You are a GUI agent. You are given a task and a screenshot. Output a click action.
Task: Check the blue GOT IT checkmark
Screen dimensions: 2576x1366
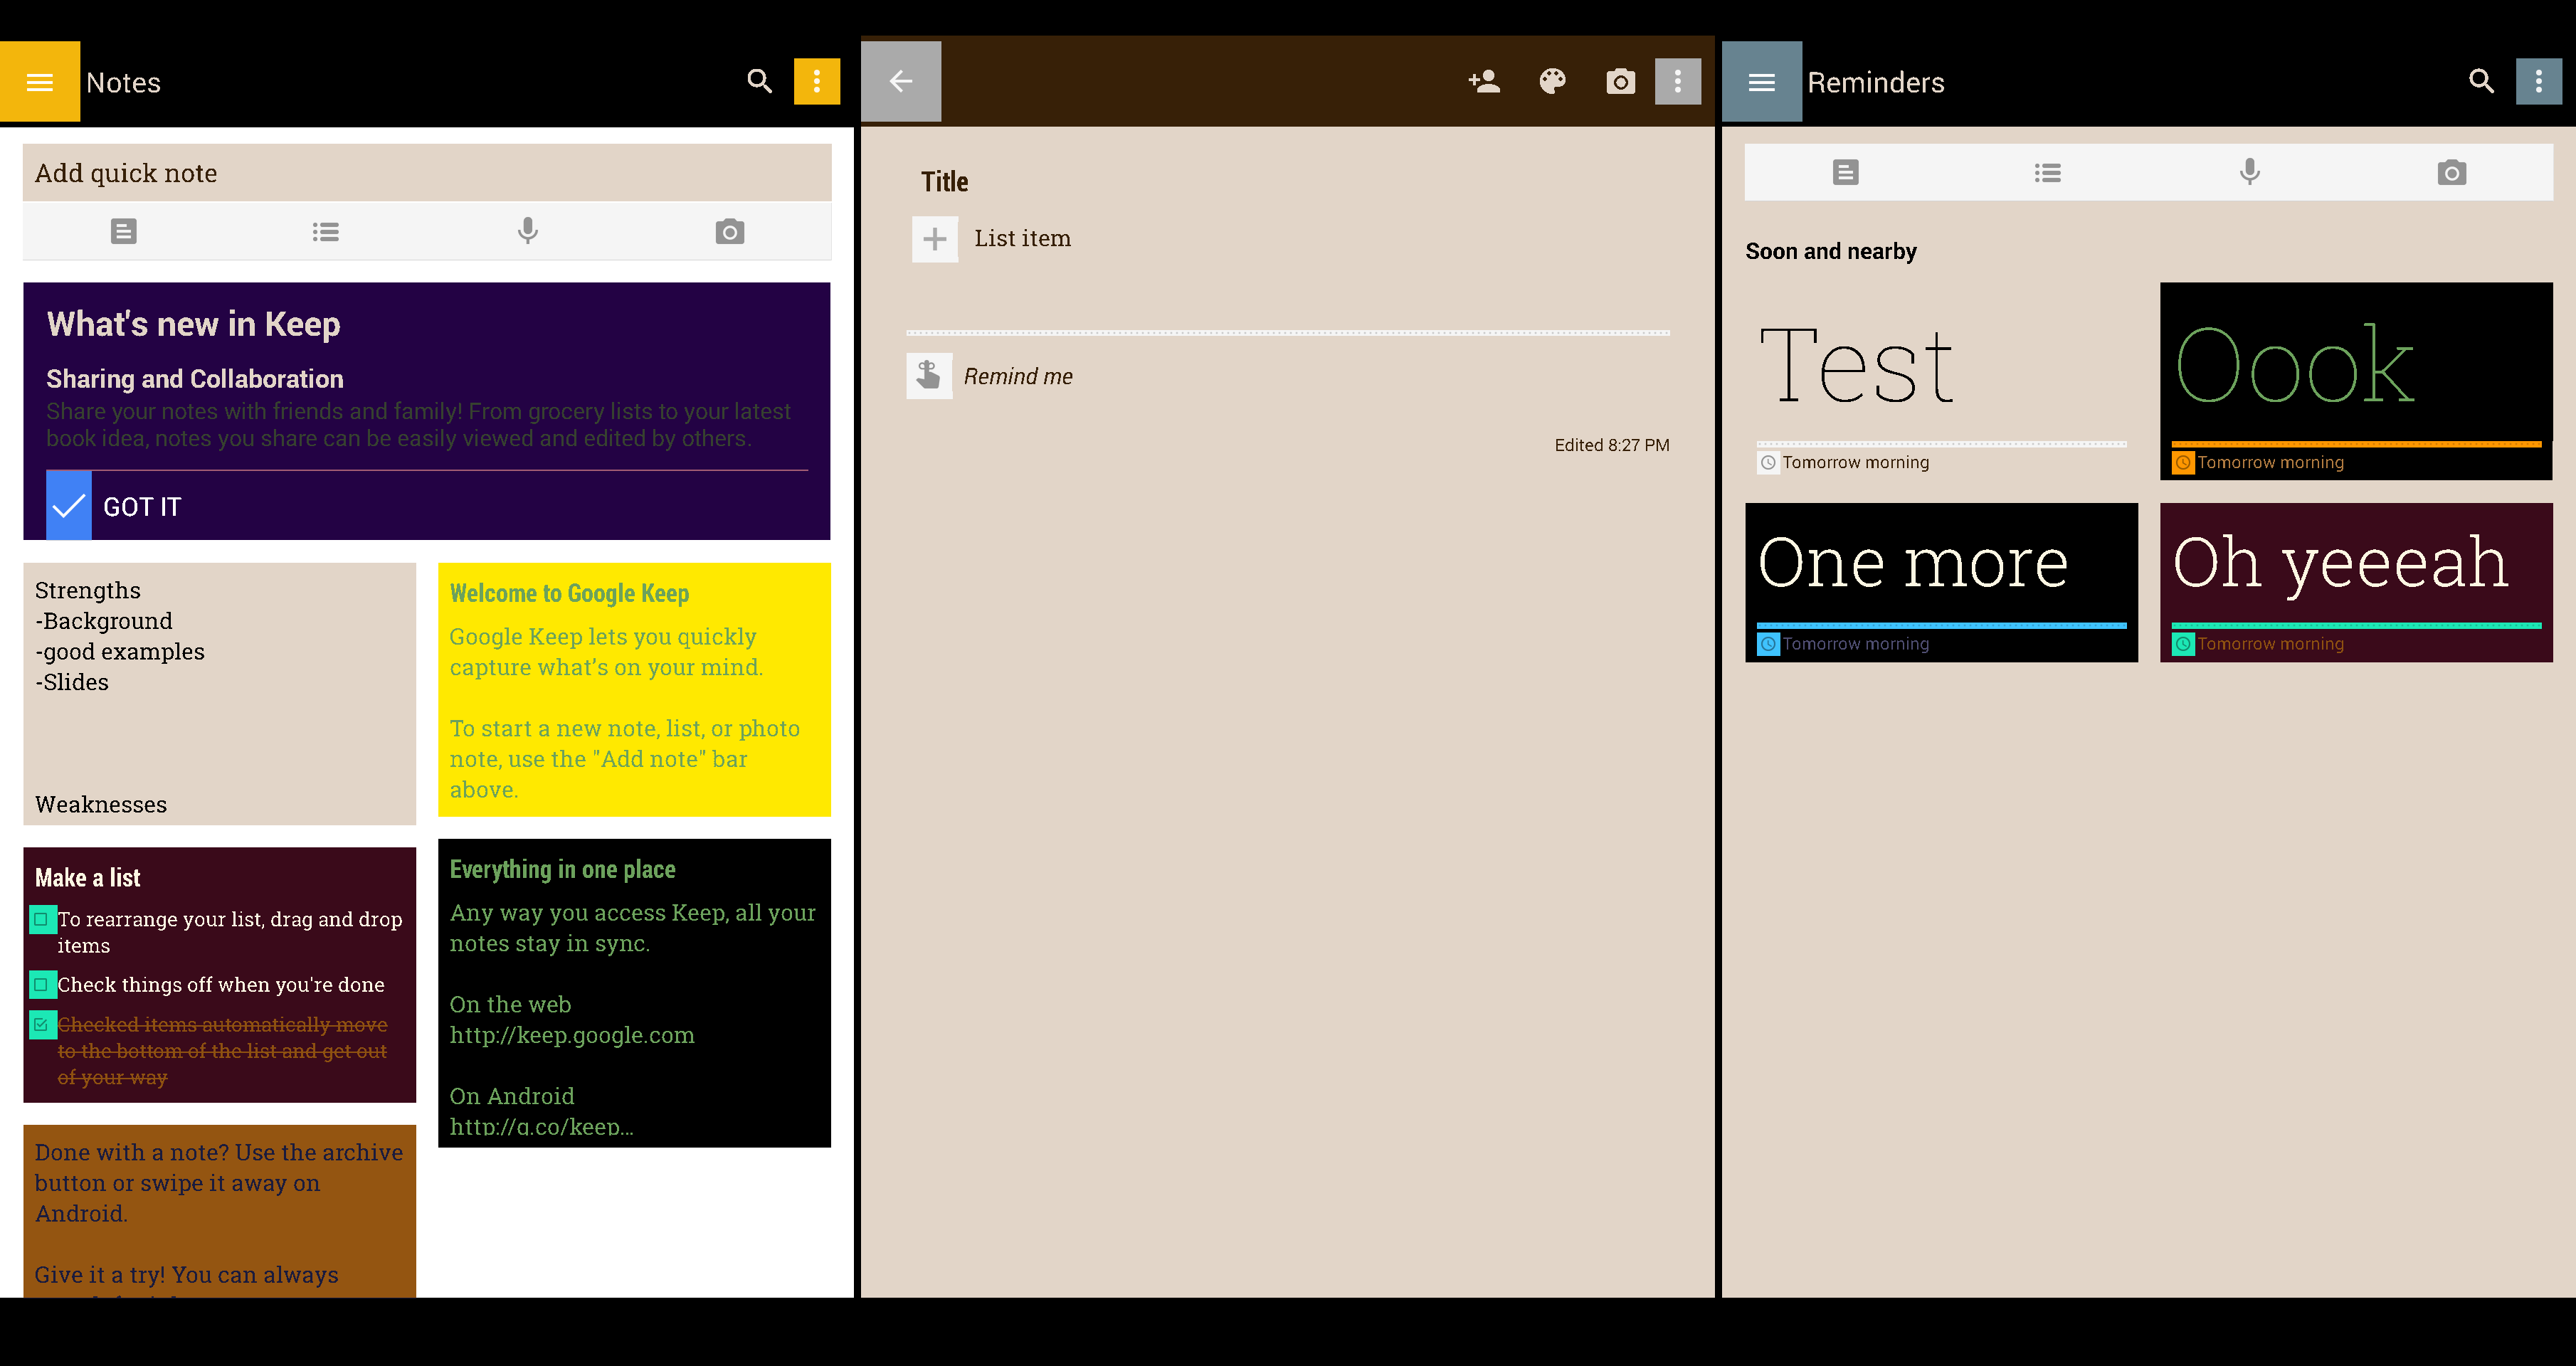69,506
